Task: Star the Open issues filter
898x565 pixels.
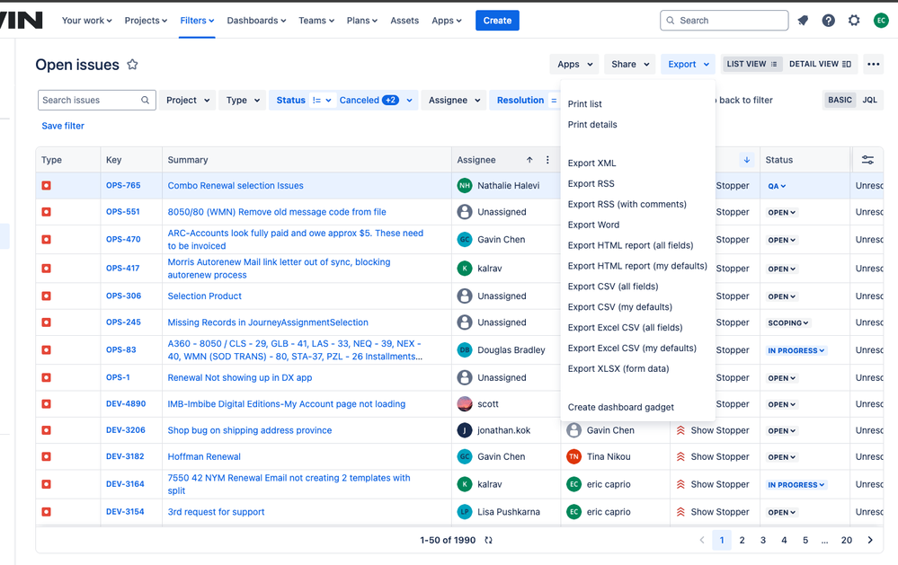Action: tap(132, 64)
